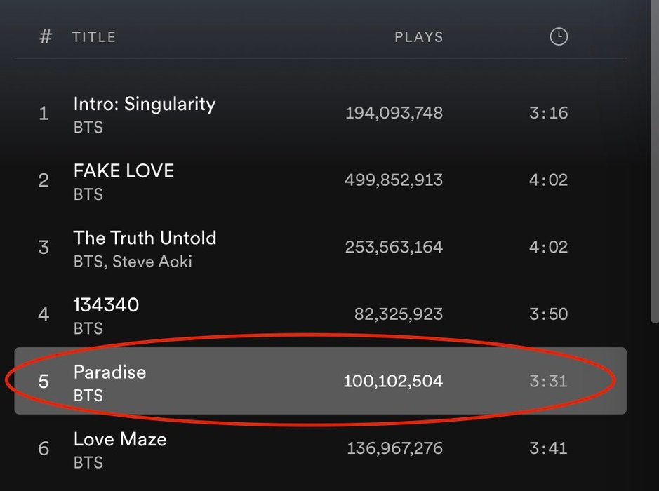Image resolution: width=659 pixels, height=491 pixels.
Task: Open the Steve Aoki artist link
Action: 152,261
